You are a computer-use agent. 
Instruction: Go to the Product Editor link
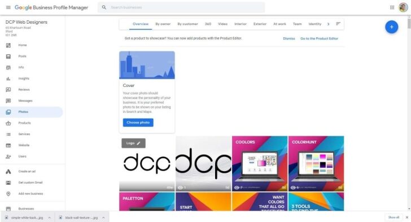coord(320,38)
